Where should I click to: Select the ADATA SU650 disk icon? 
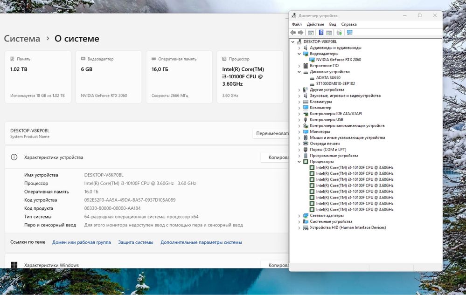312,78
